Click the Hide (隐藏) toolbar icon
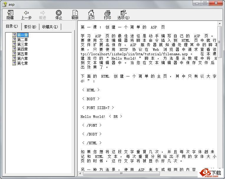The image size is (225, 179). click(x=10, y=15)
